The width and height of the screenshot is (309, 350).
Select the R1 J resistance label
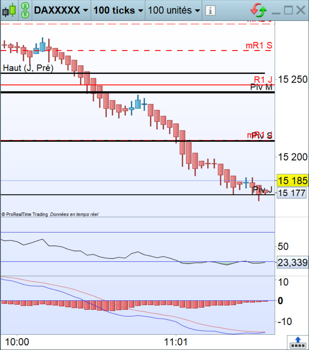[263, 80]
